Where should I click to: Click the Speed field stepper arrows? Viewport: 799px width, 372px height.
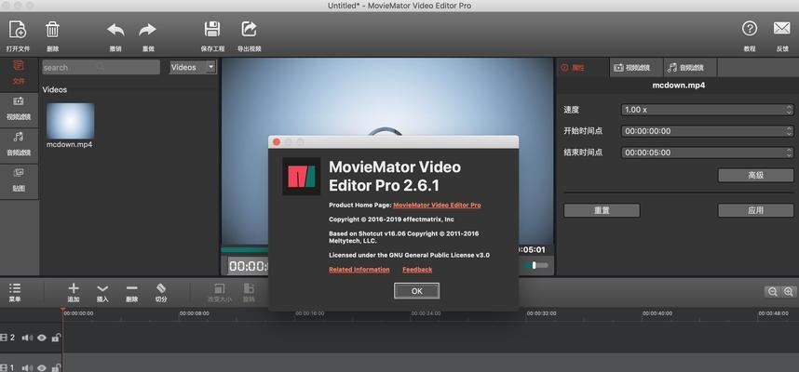(789, 110)
